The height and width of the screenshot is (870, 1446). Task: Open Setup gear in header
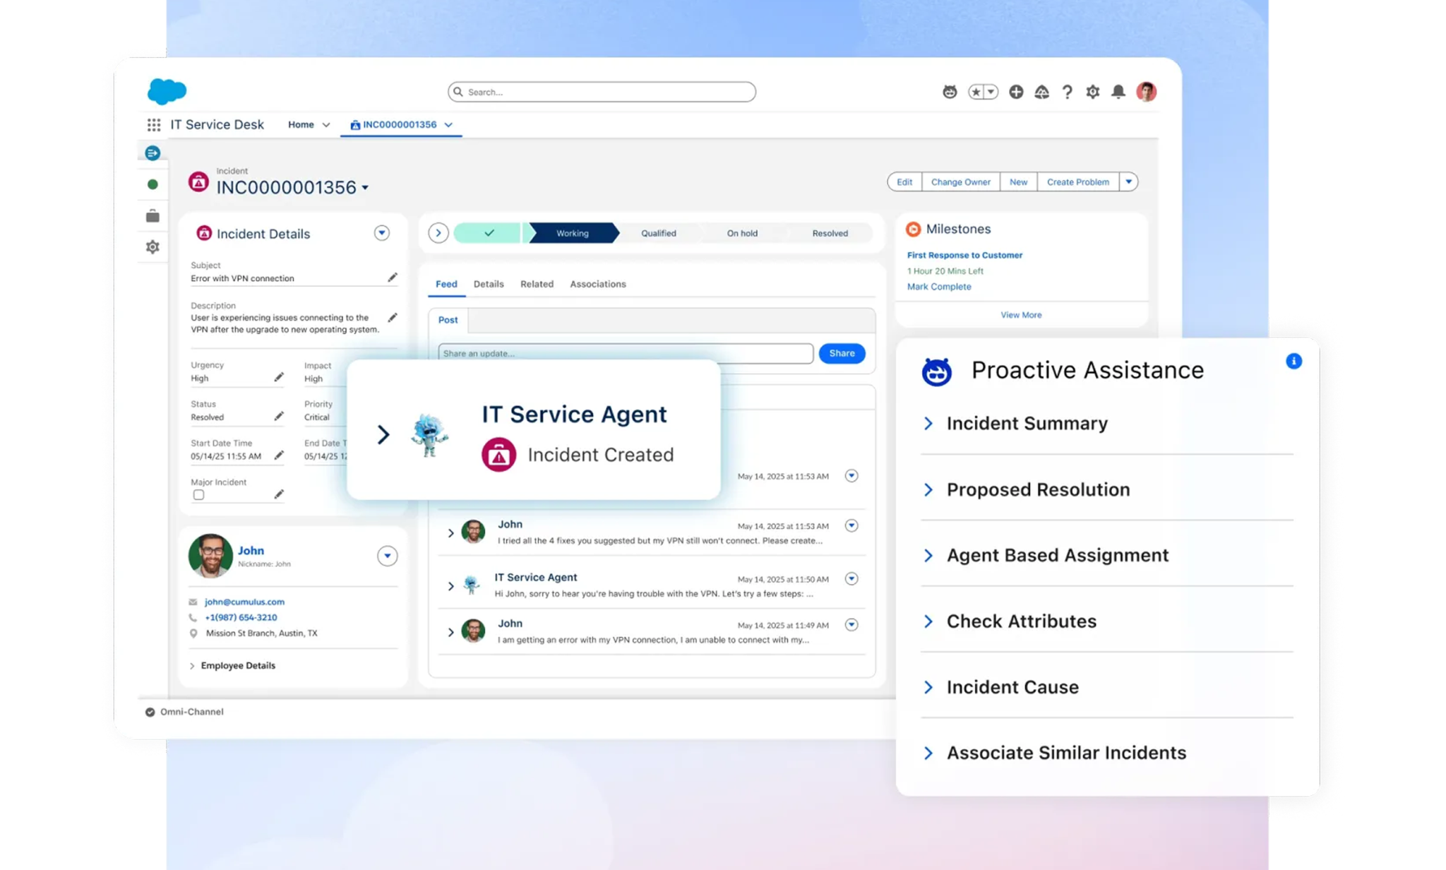[x=1093, y=92]
